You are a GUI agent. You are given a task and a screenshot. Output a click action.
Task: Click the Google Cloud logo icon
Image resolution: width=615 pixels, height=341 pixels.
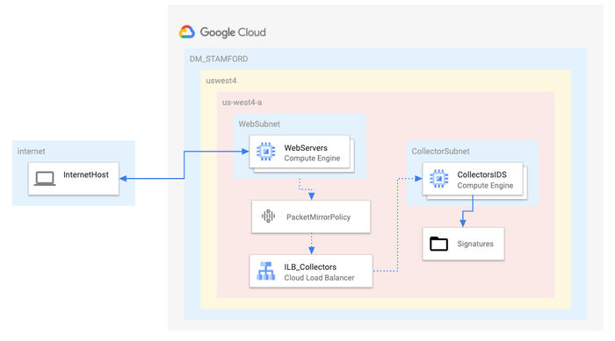click(x=186, y=32)
